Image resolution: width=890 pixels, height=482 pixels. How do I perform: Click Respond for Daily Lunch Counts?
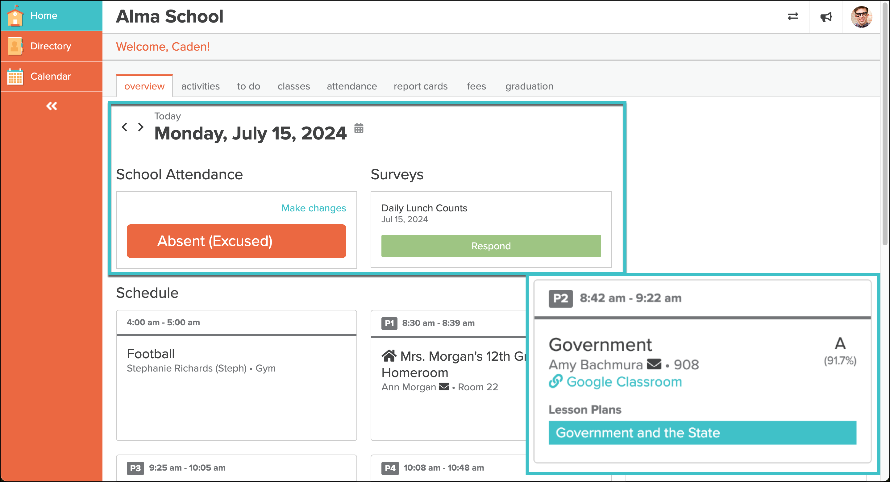pyautogui.click(x=491, y=246)
